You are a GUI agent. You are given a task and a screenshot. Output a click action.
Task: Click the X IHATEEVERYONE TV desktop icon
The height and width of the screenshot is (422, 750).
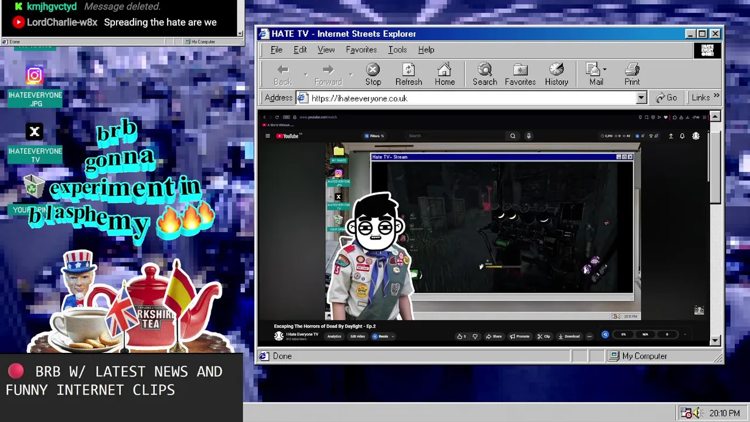point(35,132)
